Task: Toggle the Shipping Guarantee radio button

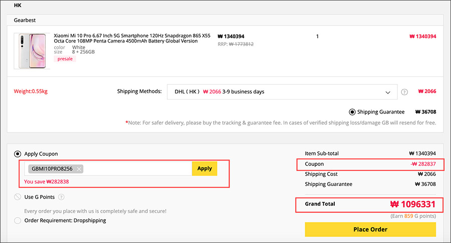Action: point(352,112)
